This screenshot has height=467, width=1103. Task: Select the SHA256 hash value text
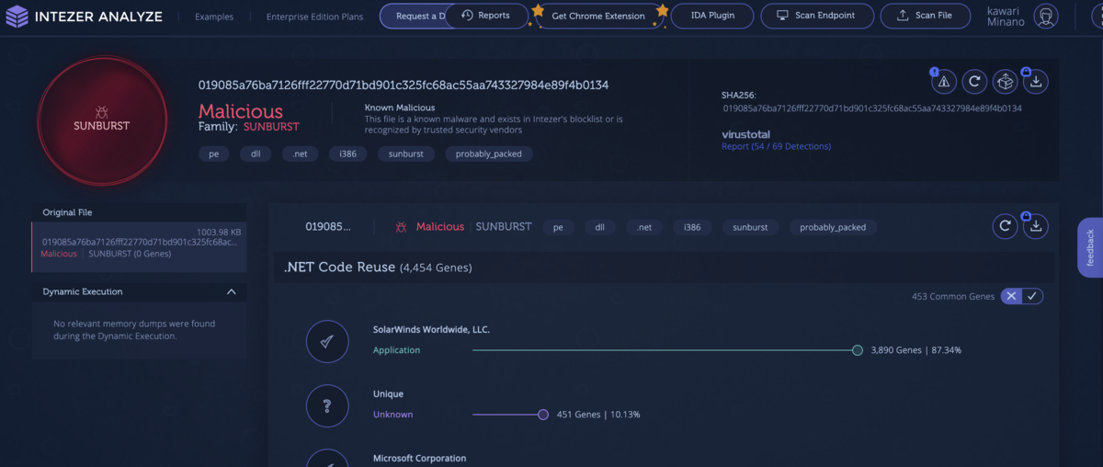coord(872,108)
